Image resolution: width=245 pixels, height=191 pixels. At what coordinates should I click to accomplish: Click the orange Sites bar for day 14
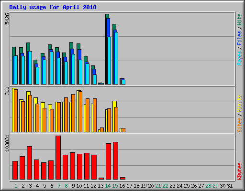point(109,120)
